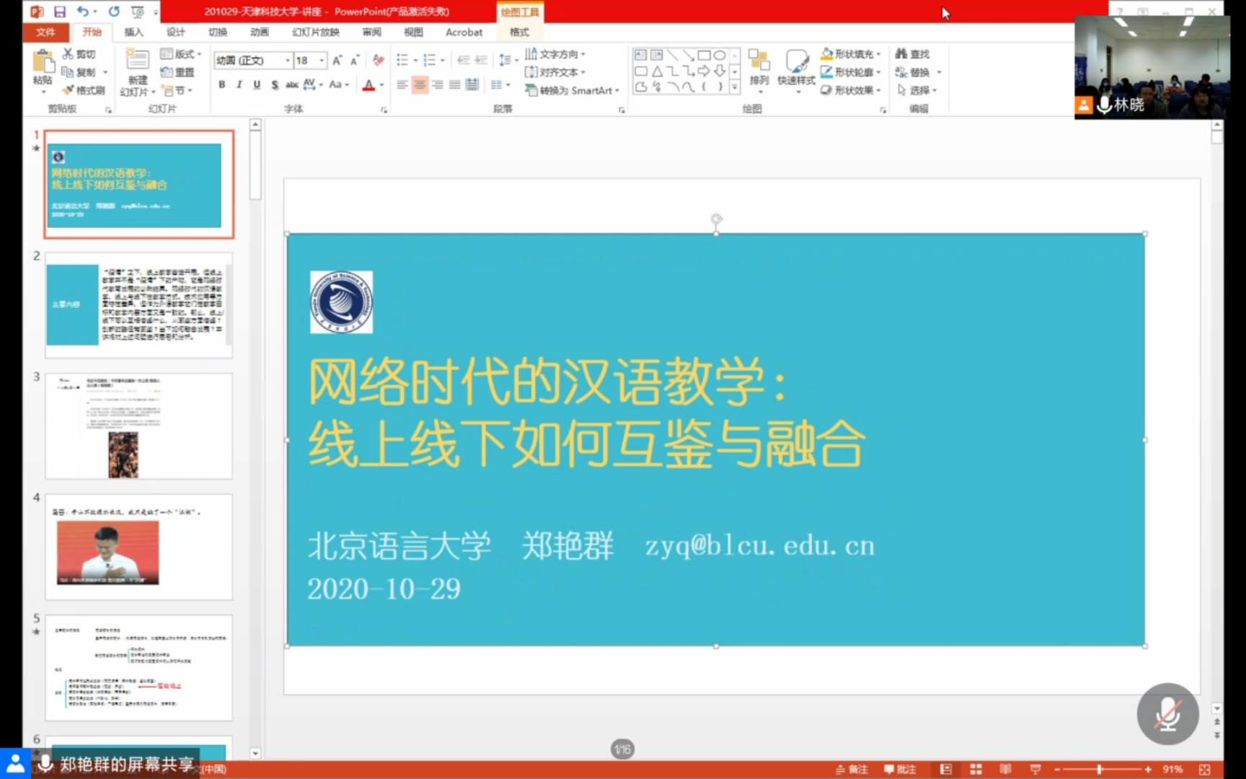The width and height of the screenshot is (1246, 779).
Task: Start Slide Show from the status bar icon
Action: (x=1035, y=770)
